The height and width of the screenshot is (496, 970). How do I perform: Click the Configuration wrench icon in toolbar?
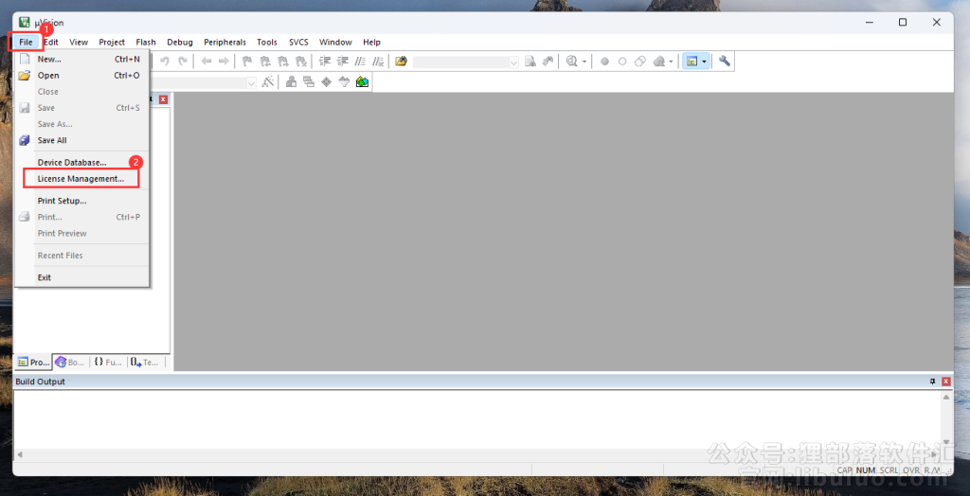[725, 62]
